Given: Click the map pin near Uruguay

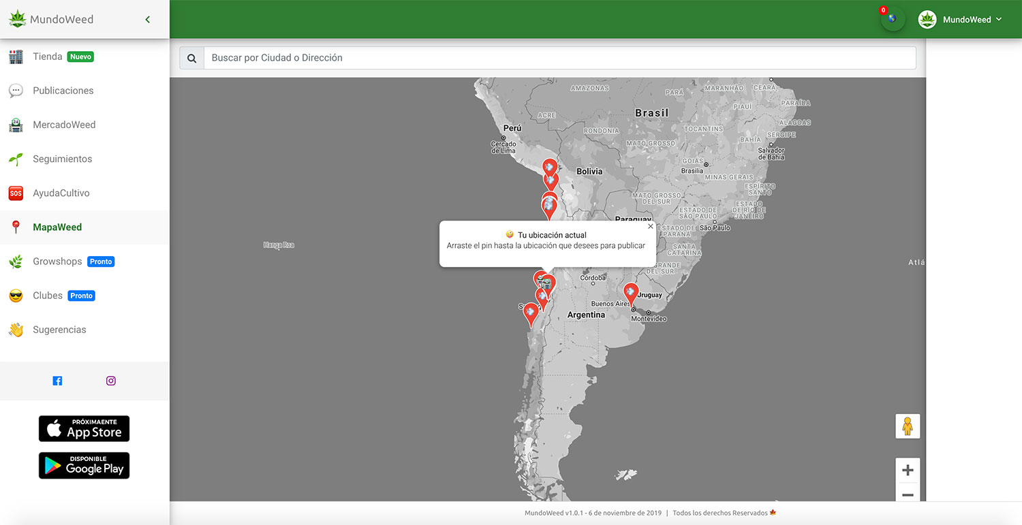Looking at the screenshot, I should (x=631, y=293).
